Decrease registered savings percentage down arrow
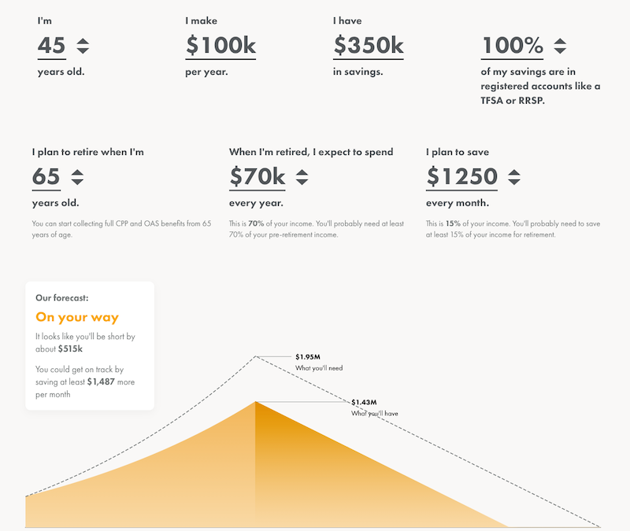The width and height of the screenshot is (630, 531). pos(560,50)
